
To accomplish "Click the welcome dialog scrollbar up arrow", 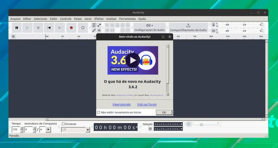I will coord(168,46).
